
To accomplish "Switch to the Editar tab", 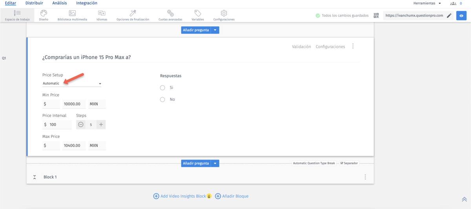I will 11,3.
